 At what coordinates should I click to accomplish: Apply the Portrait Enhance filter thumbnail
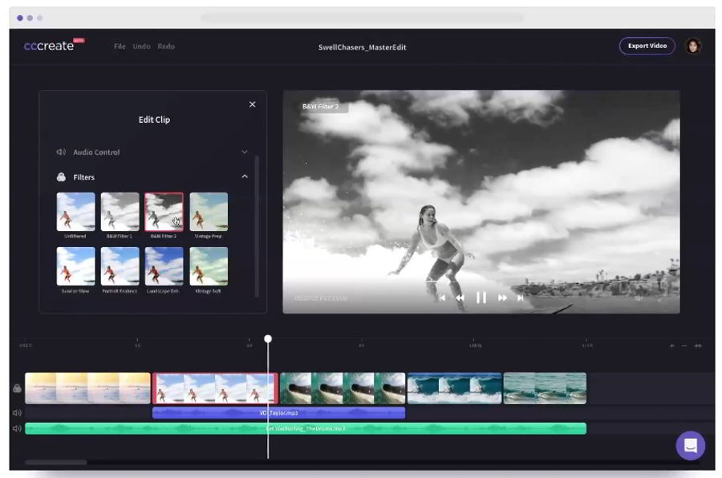point(120,266)
